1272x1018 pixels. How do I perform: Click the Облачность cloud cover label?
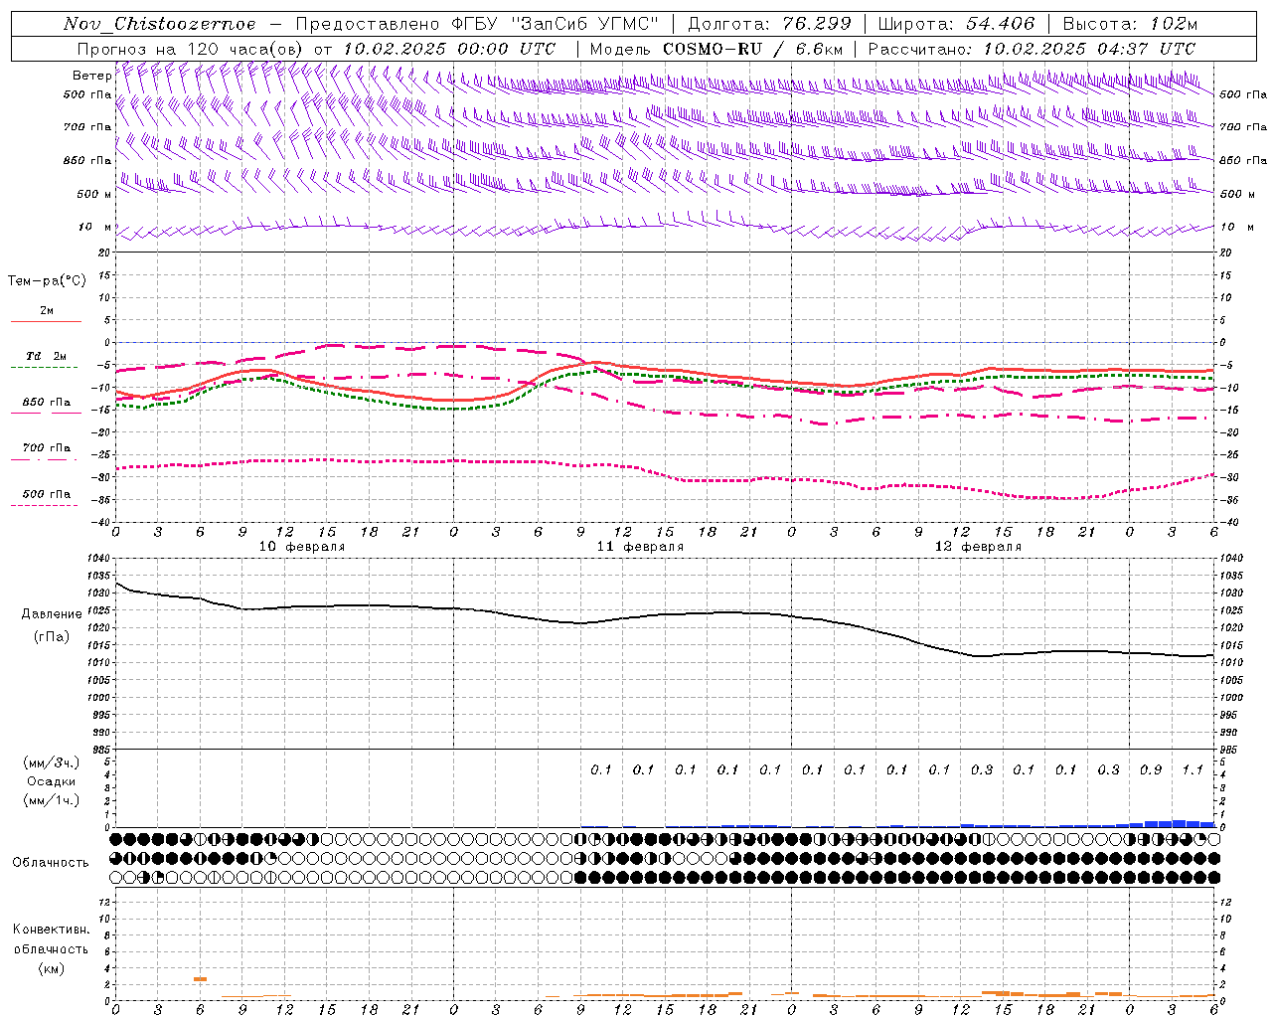pos(51,863)
